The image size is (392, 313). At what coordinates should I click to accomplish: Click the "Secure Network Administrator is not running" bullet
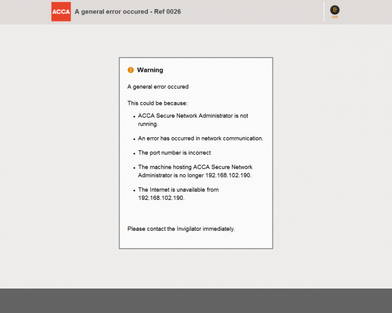pos(193,120)
